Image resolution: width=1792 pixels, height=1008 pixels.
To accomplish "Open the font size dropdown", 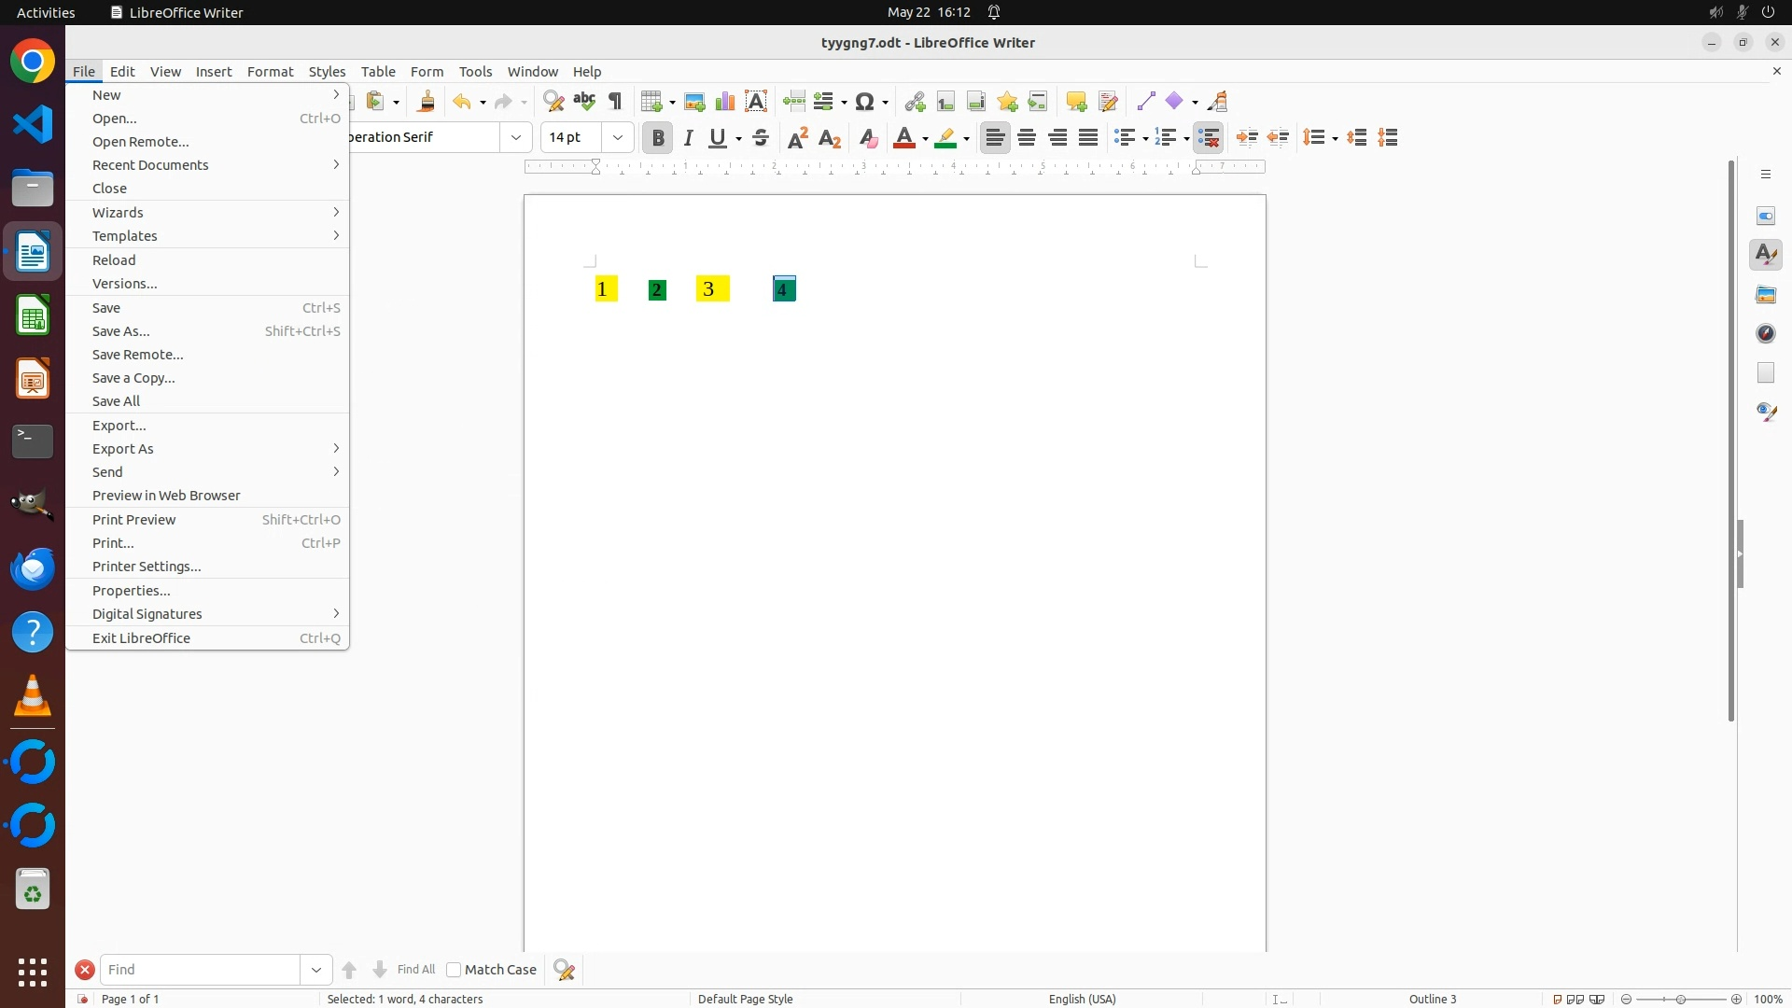I will tap(618, 138).
